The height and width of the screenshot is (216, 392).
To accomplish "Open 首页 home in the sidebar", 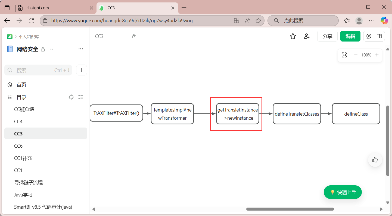I will (21, 85).
